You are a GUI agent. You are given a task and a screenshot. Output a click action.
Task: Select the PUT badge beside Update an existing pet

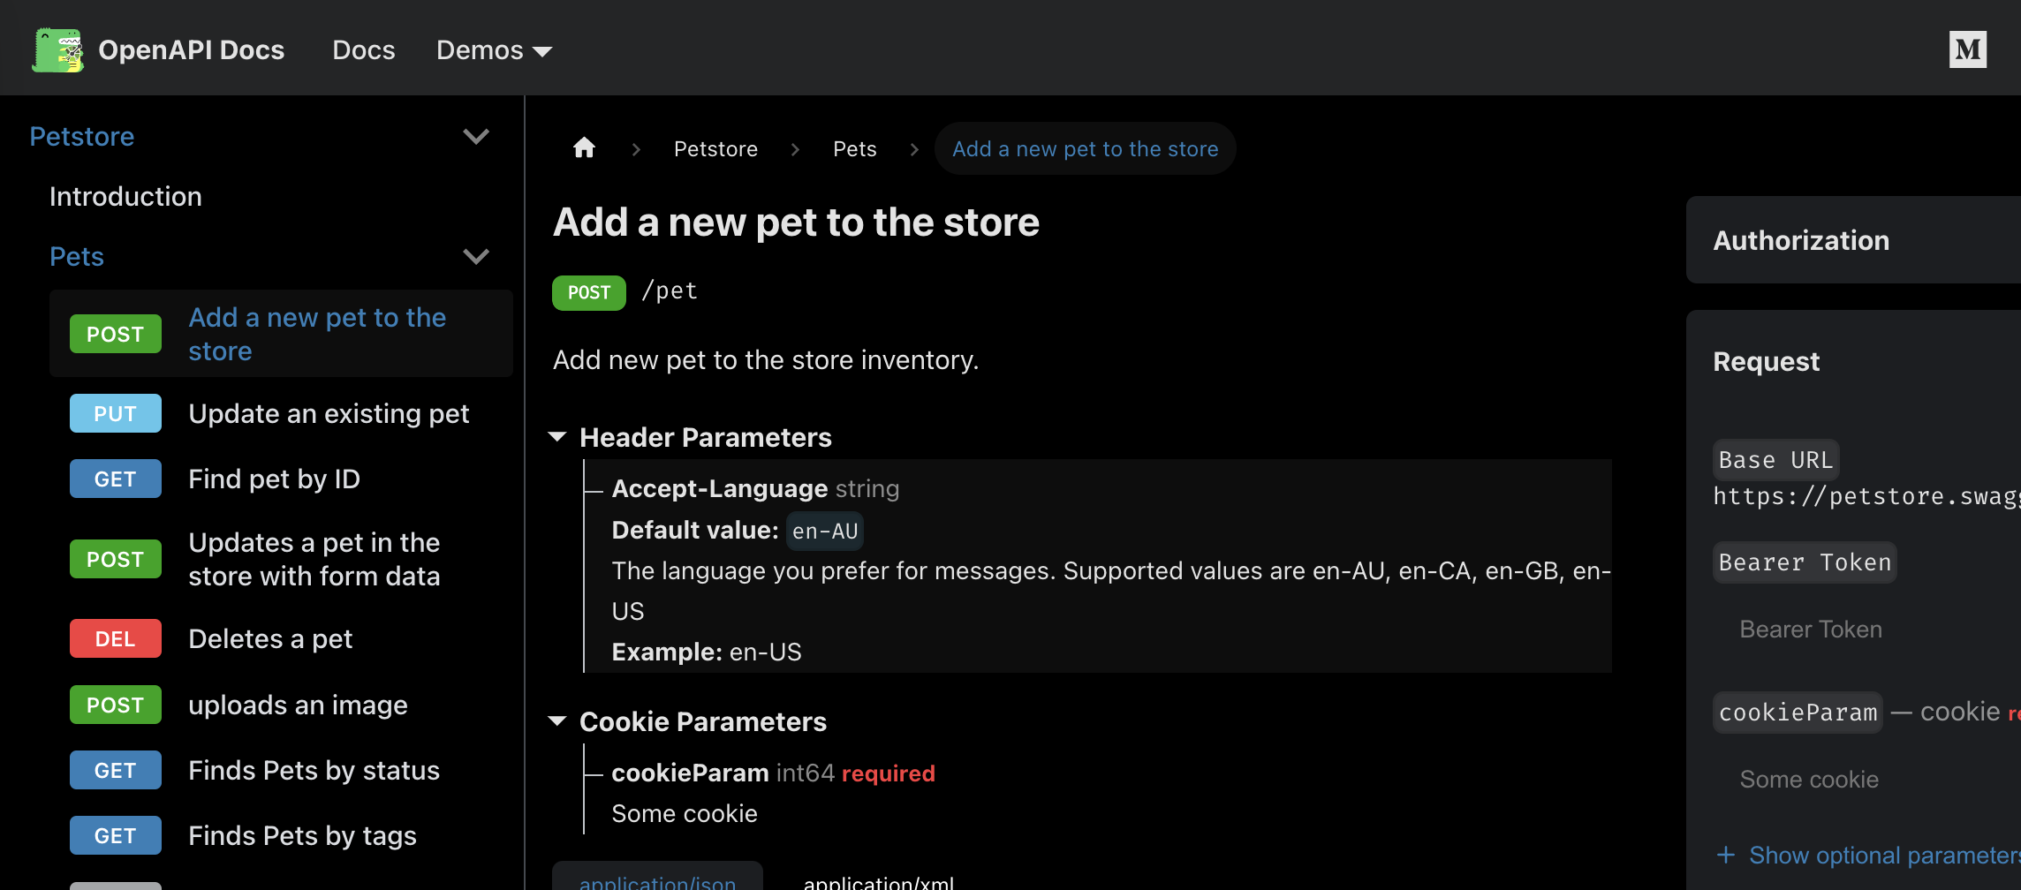click(115, 412)
